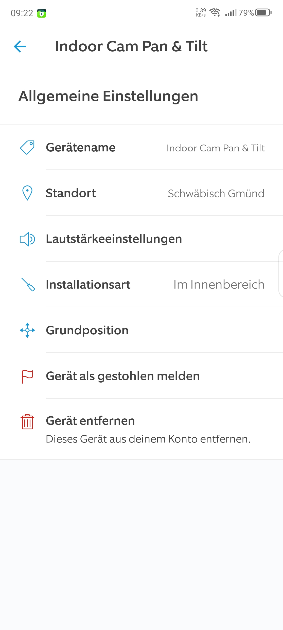Tap the red stolen flag icon
Image resolution: width=283 pixels, height=630 pixels.
point(27,376)
